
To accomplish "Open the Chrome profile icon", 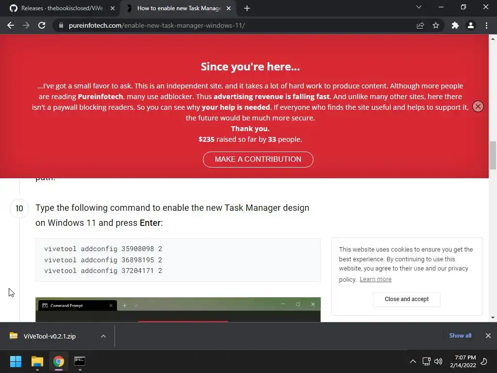I will click(x=471, y=25).
